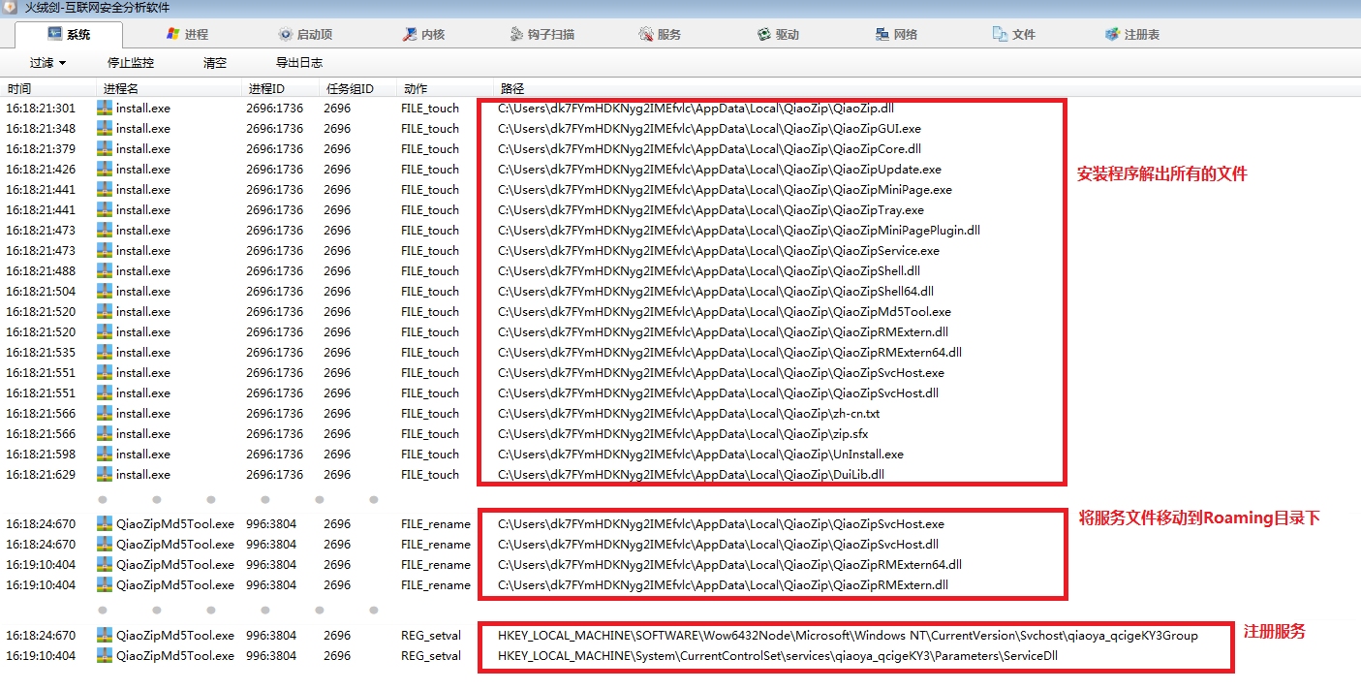Open the 文件 tab
The width and height of the screenshot is (1361, 690).
tap(1014, 34)
